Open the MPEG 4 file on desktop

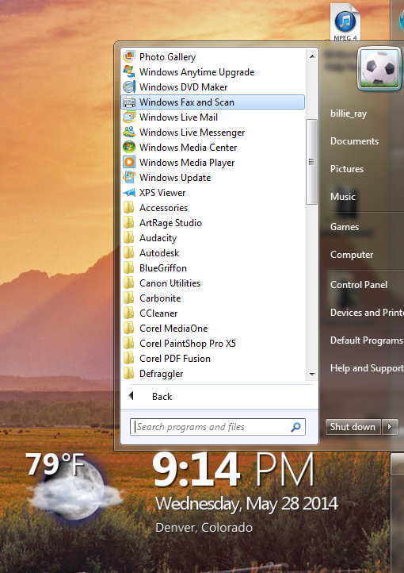[x=345, y=22]
